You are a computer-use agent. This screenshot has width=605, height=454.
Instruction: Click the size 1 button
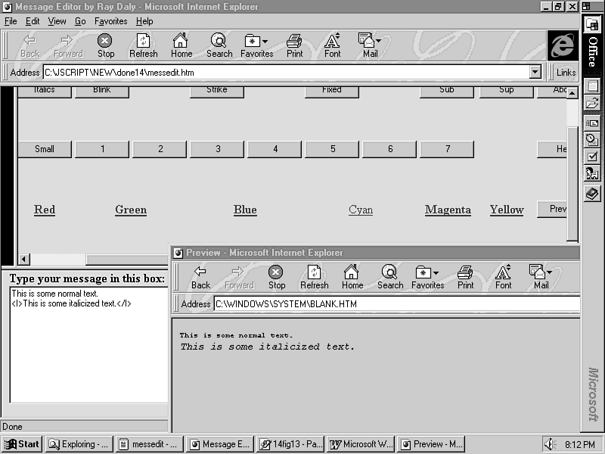[102, 149]
